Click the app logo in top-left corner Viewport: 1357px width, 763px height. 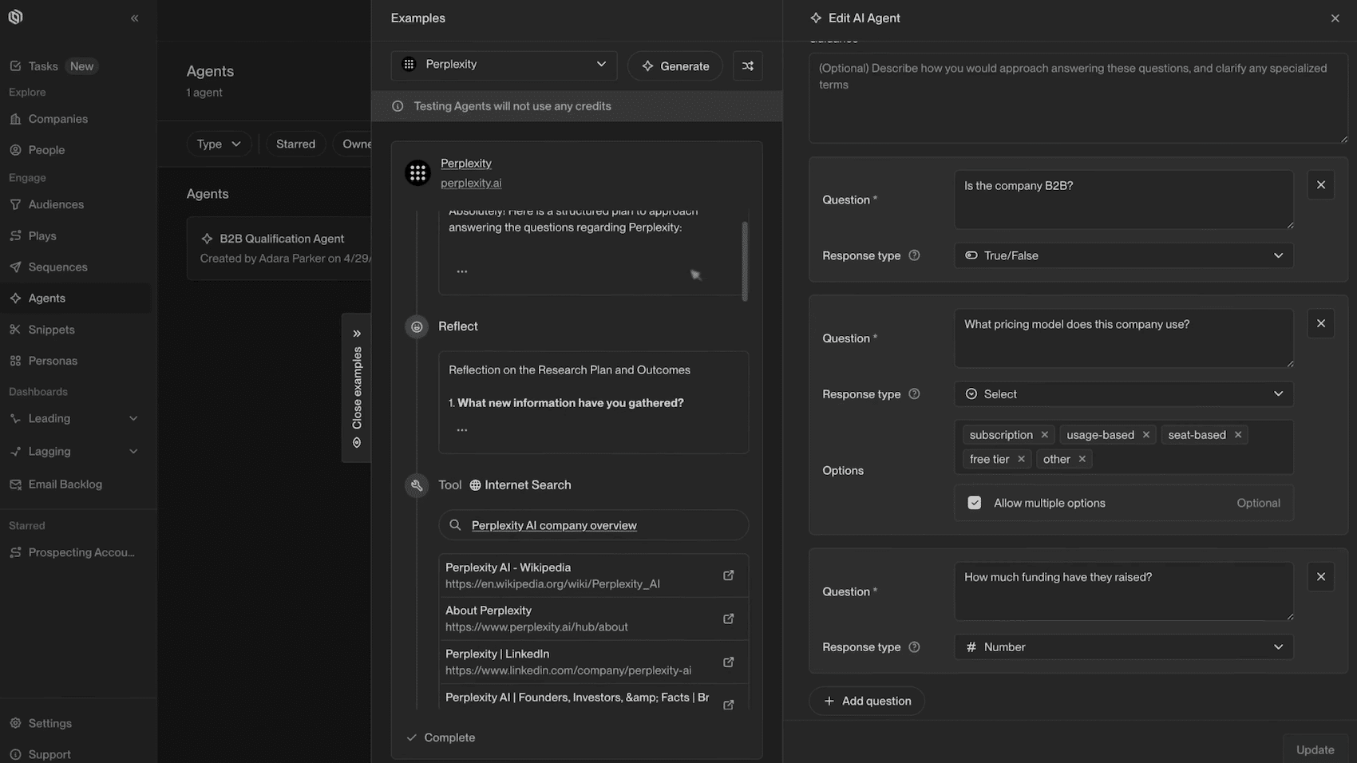click(x=15, y=17)
